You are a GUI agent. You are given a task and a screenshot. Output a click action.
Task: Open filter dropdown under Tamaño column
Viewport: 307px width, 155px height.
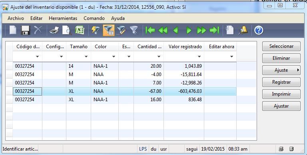86,57
